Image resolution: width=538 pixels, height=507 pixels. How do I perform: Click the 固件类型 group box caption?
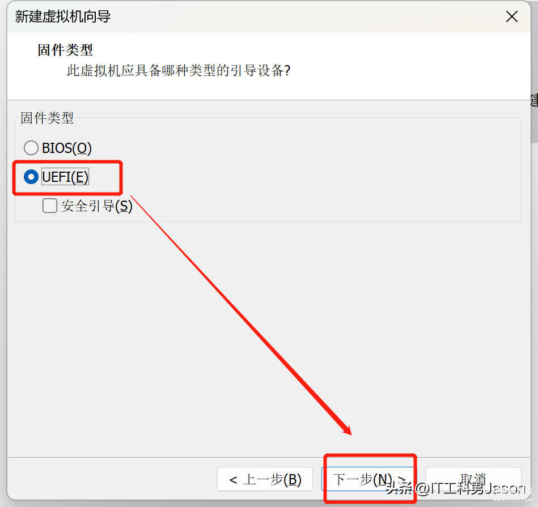[47, 118]
